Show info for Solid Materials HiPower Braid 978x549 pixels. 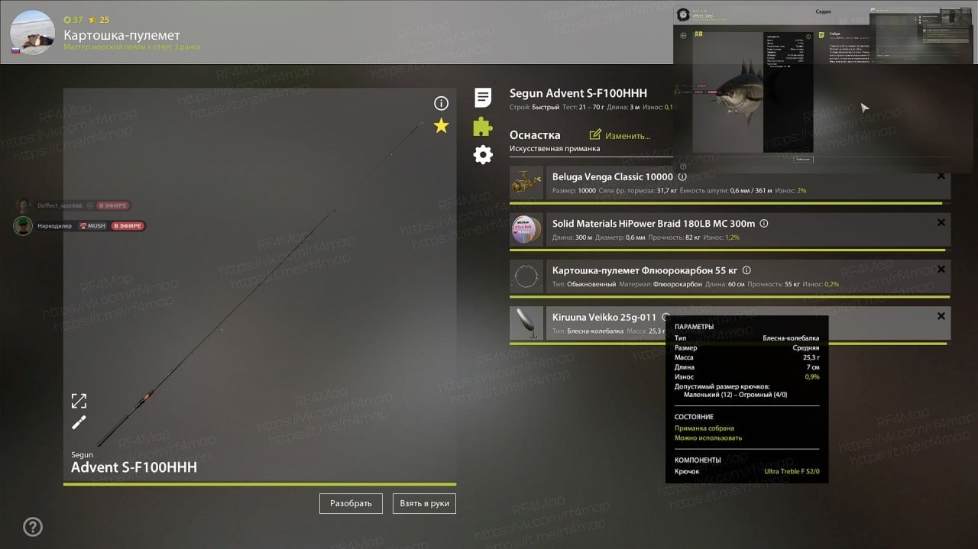pos(764,224)
